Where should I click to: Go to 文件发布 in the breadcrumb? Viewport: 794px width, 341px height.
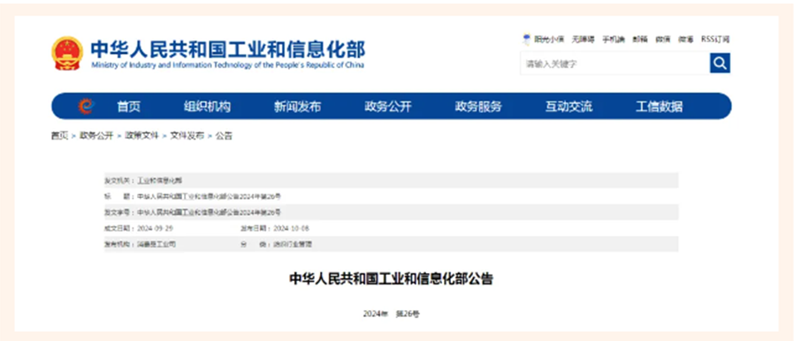coord(187,135)
